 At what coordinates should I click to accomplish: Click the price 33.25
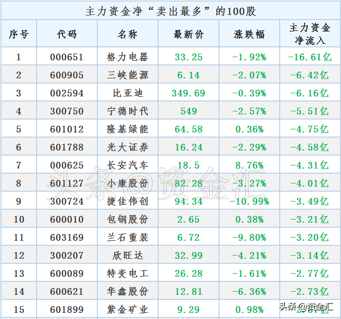(x=189, y=57)
